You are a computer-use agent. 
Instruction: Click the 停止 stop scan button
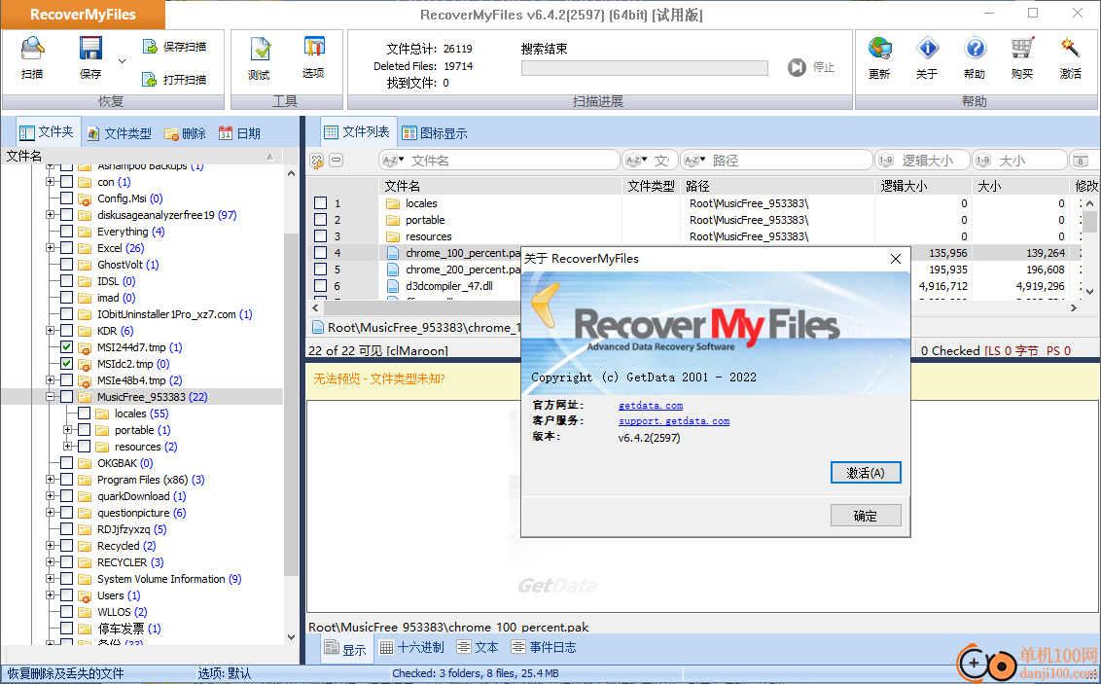click(811, 67)
